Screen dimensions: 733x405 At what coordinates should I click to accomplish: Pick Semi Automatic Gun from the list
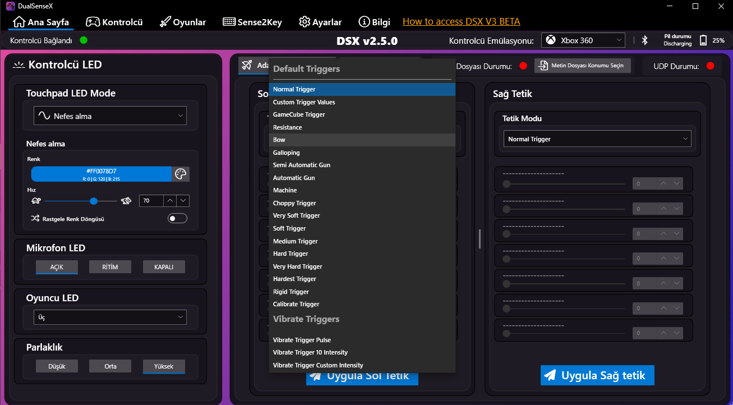pyautogui.click(x=362, y=165)
